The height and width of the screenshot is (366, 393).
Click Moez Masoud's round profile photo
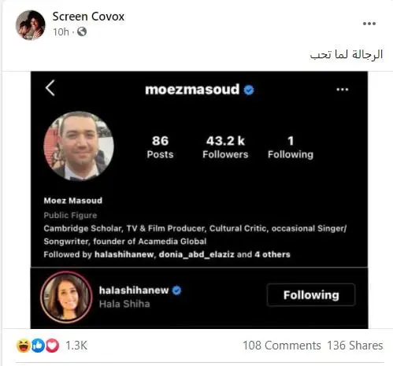pyautogui.click(x=79, y=146)
